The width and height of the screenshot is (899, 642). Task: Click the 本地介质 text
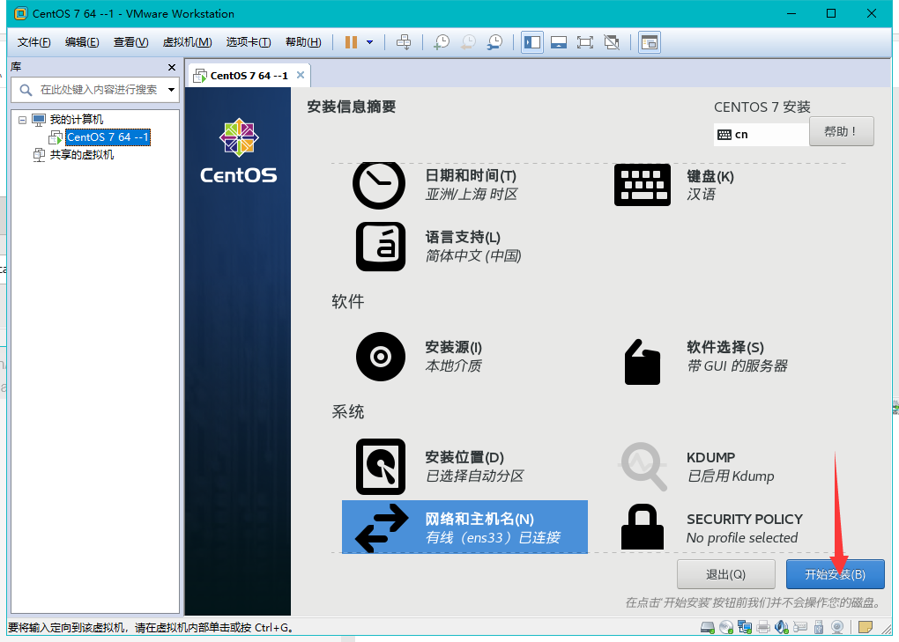(454, 366)
